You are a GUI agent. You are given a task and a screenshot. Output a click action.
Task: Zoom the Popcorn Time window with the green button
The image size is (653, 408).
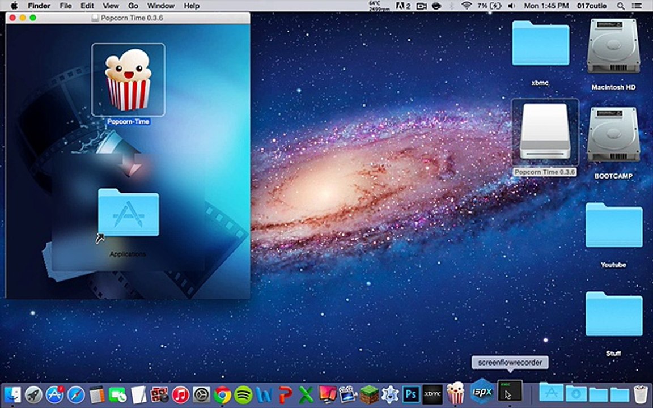pyautogui.click(x=33, y=18)
